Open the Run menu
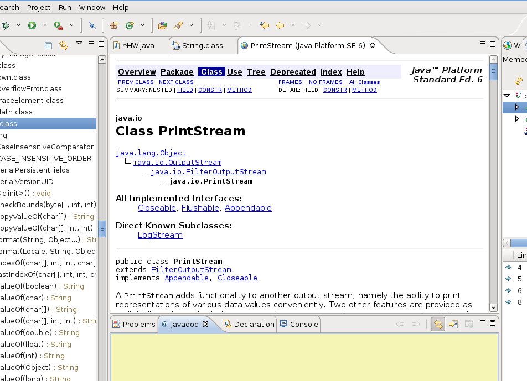Screen dimensions: 527x381 65,7
